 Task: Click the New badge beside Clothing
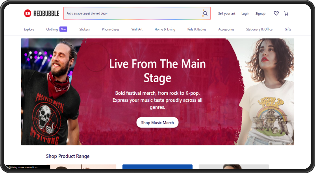63,29
